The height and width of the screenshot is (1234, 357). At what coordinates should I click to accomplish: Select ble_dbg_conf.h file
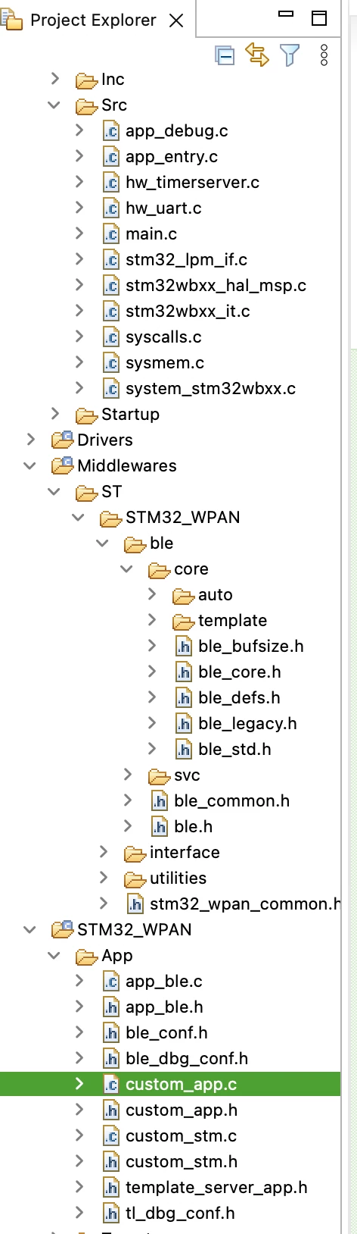(x=187, y=1059)
